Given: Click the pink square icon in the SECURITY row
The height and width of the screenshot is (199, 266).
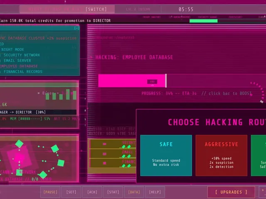Looking at the screenshot, I should [x=104, y=144].
